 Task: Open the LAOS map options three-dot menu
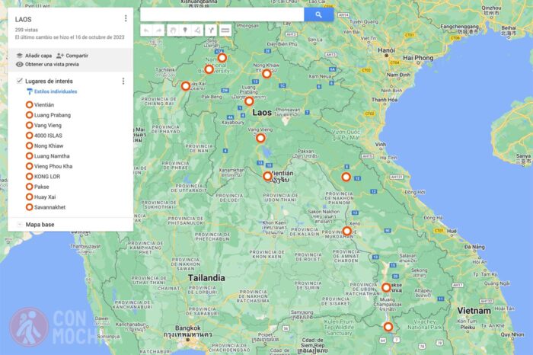coord(126,18)
